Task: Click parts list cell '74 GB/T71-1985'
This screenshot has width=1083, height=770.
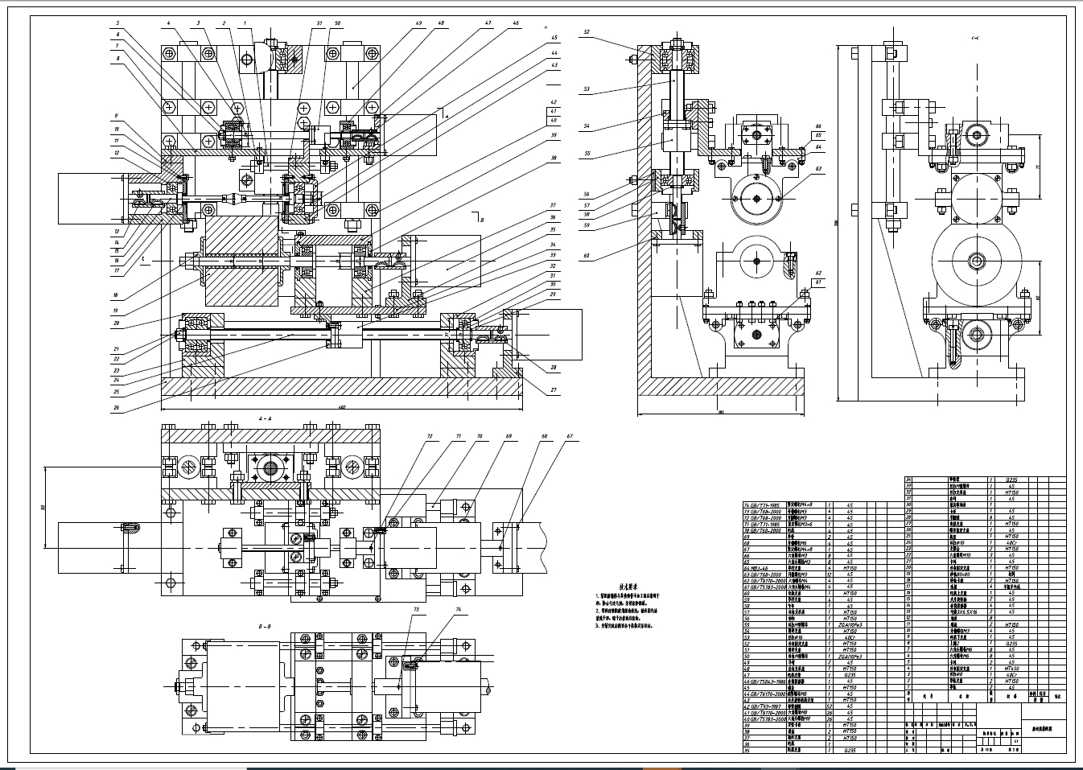Action: point(762,504)
